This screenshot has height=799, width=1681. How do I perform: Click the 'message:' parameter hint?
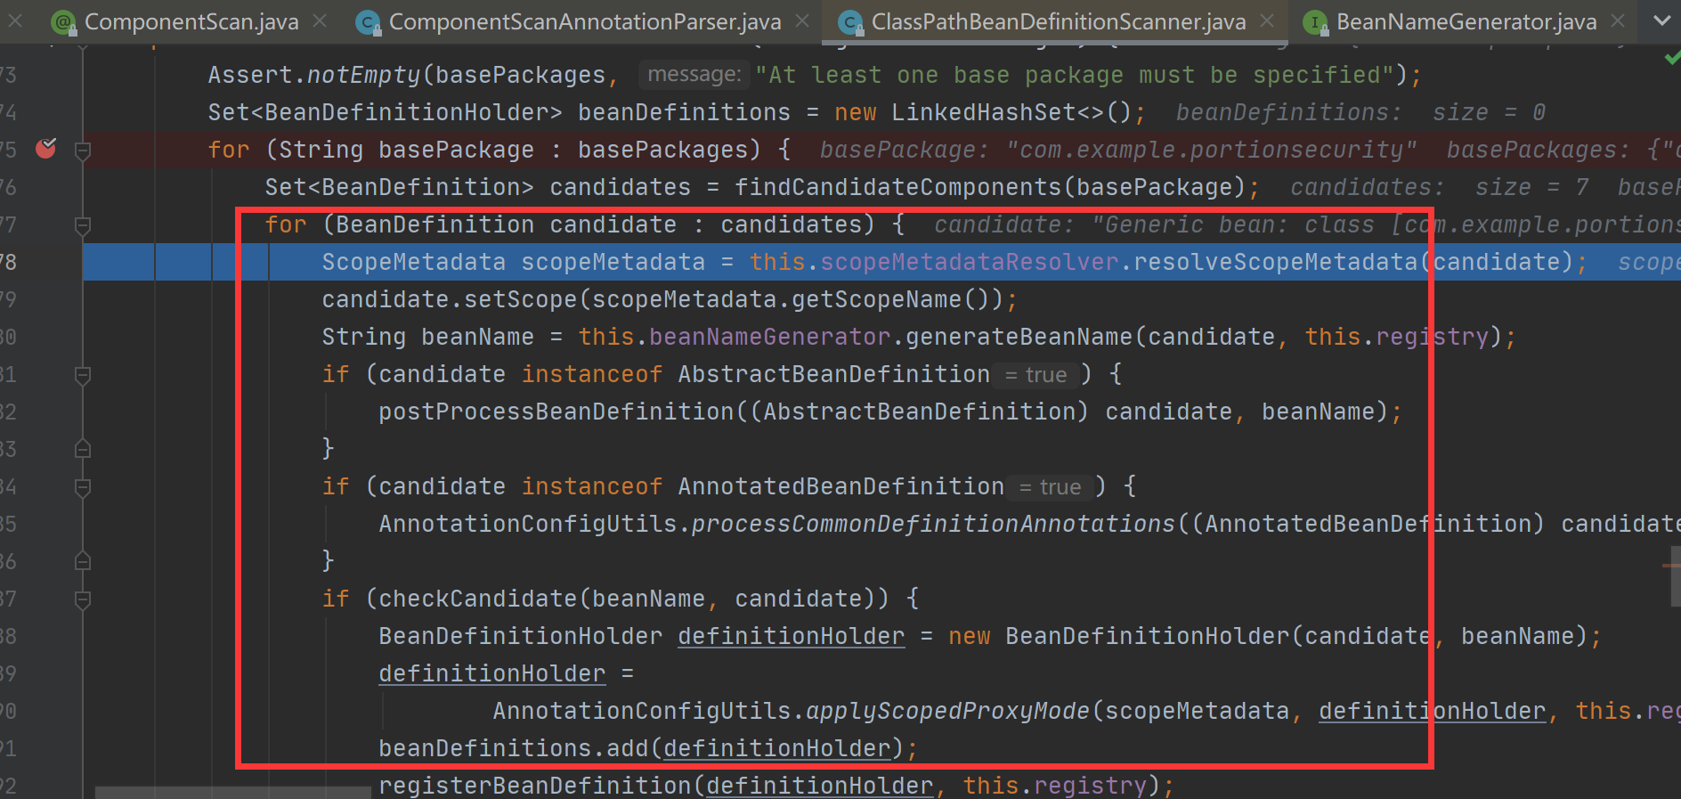[x=694, y=75]
